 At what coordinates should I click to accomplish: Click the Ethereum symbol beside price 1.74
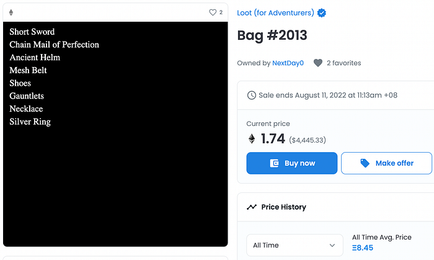(252, 139)
